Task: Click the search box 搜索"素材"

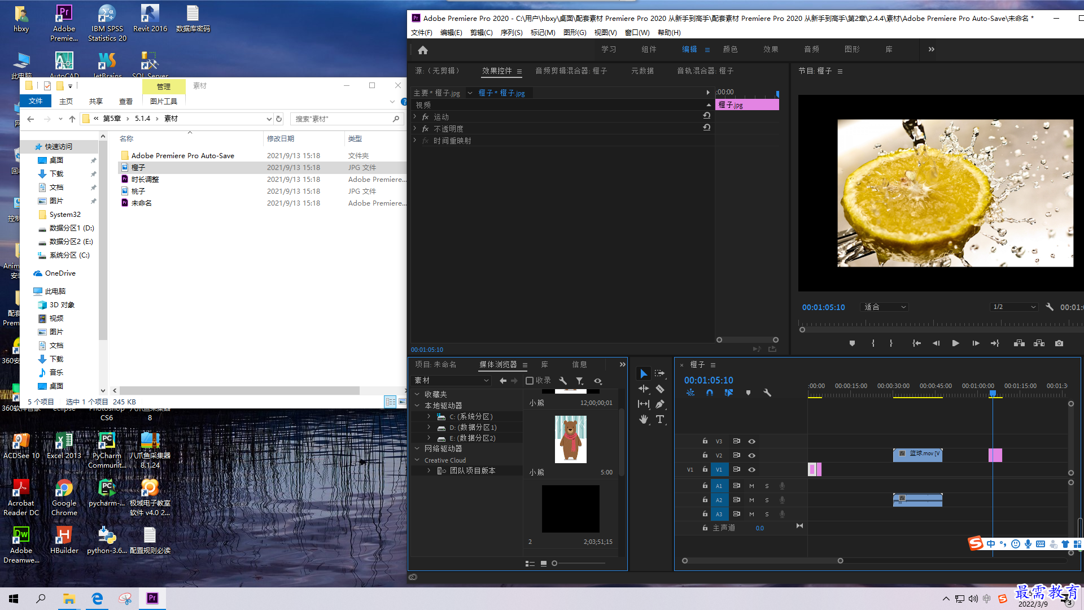Action: click(347, 119)
